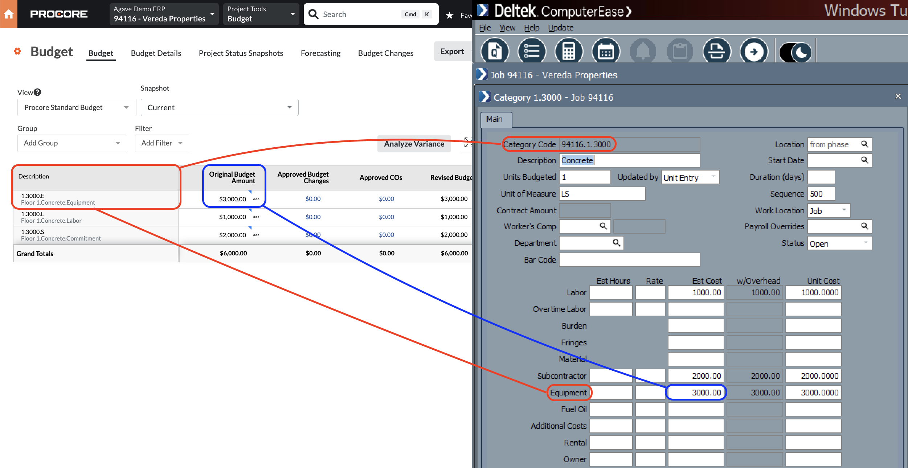Screen dimensions: 908x468
Task: Open the View menu in ComputerEase
Action: coord(507,28)
